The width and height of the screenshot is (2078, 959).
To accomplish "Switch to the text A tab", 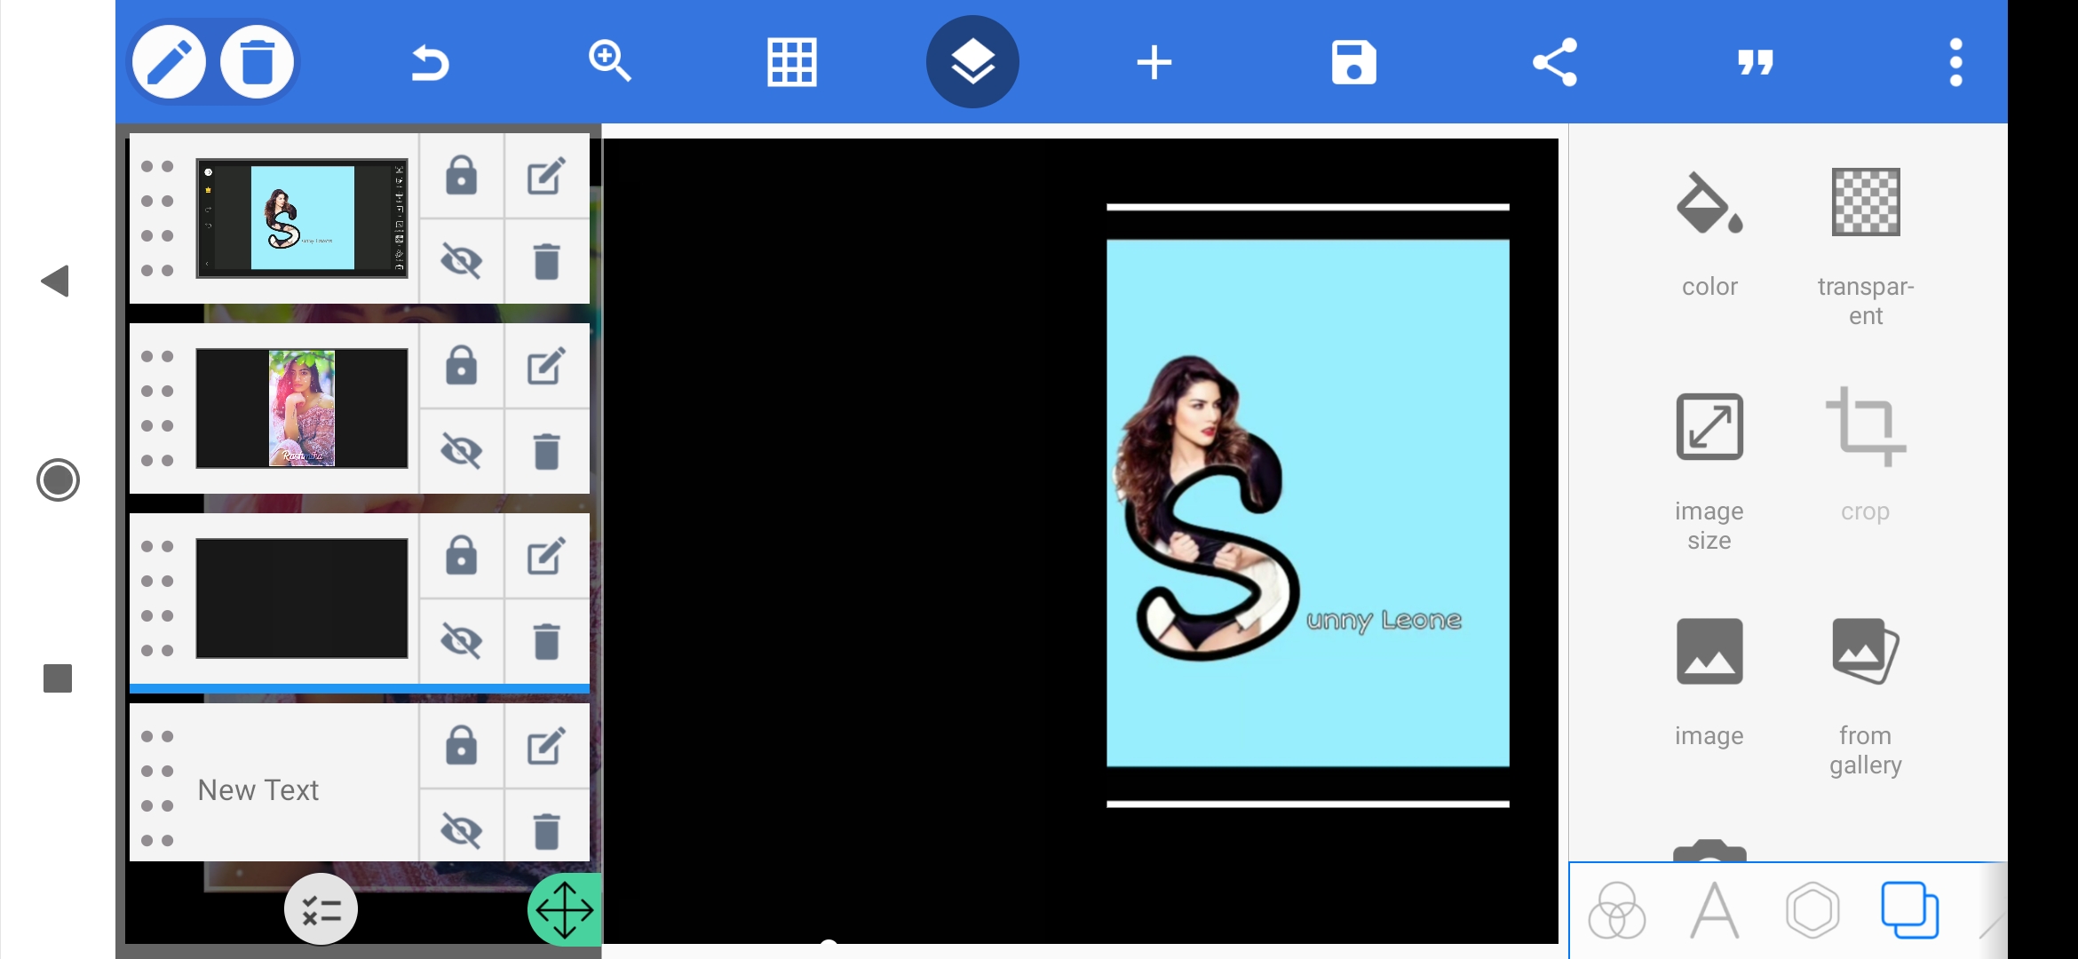I will point(1714,911).
